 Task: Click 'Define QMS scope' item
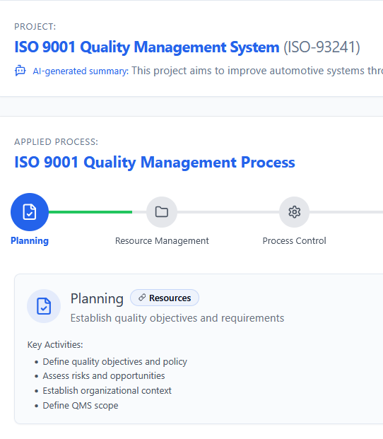[x=81, y=405]
